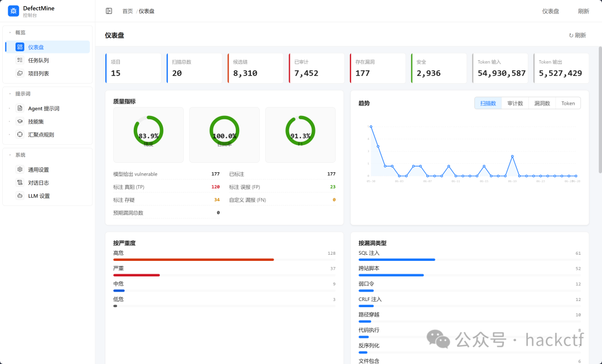Click the 存在漏洞 stat card showing 177
The height and width of the screenshot is (364, 602).
point(378,69)
